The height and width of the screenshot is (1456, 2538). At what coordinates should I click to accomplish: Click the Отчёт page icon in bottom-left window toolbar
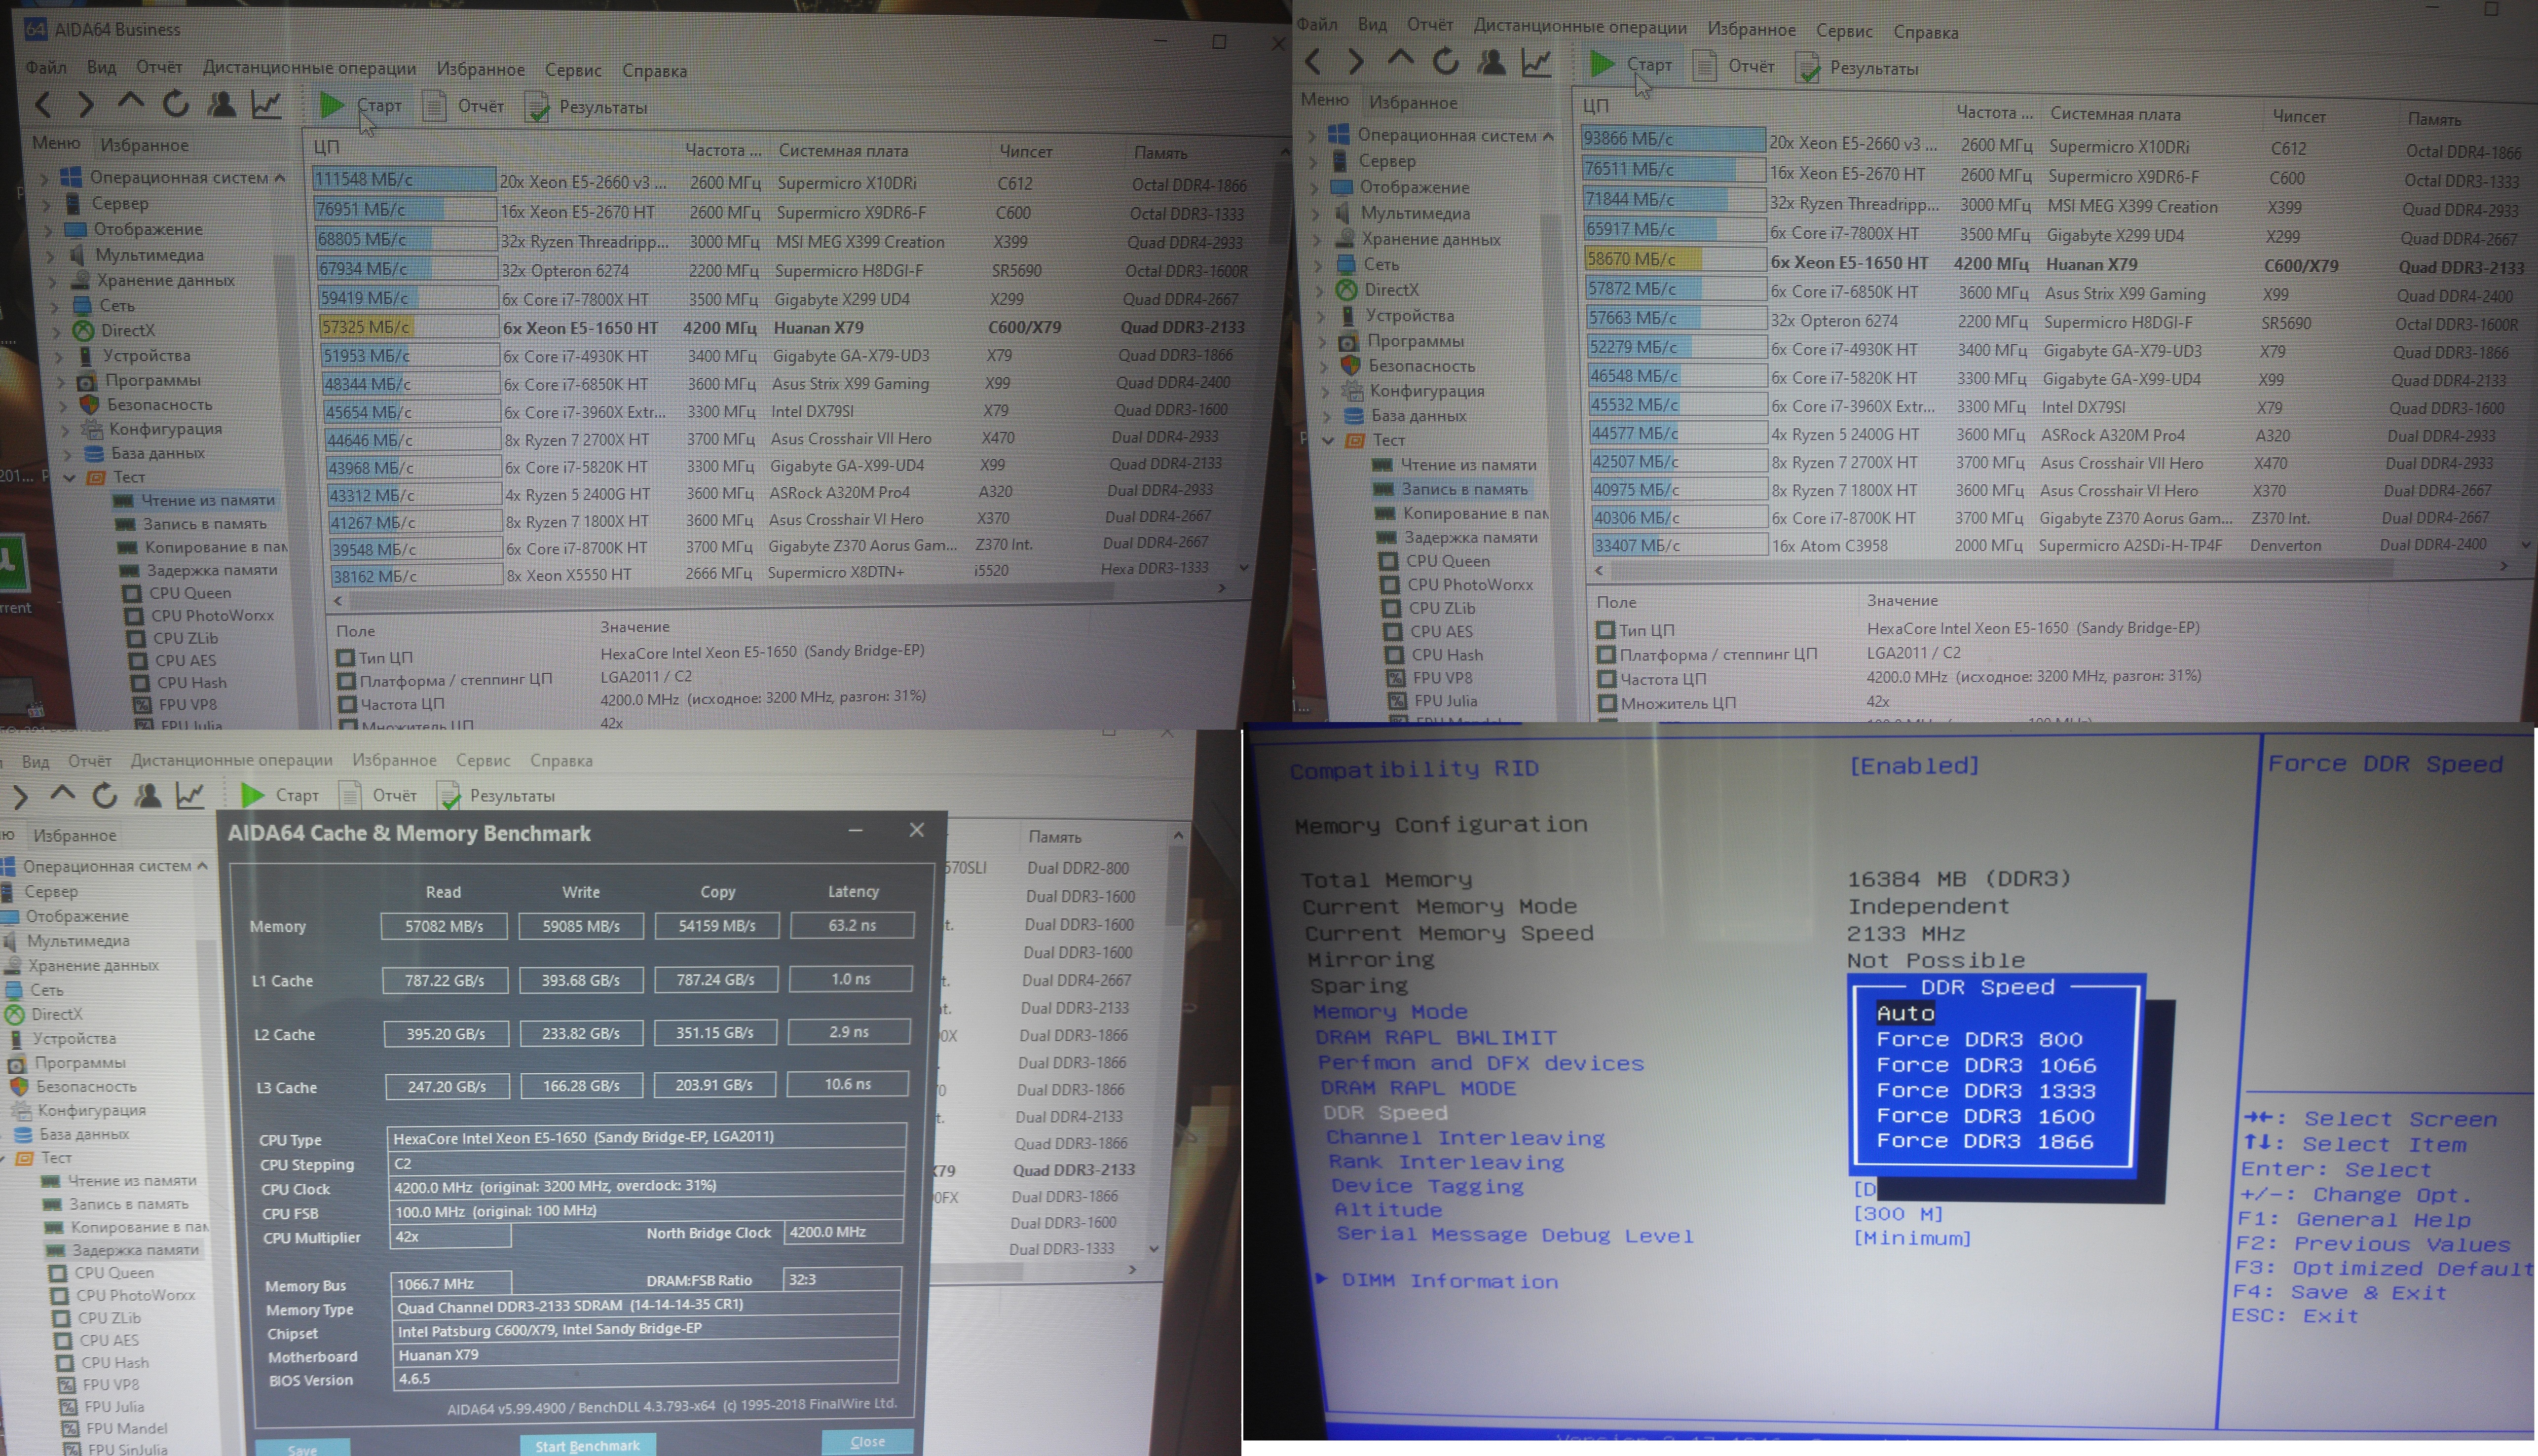pyautogui.click(x=350, y=795)
